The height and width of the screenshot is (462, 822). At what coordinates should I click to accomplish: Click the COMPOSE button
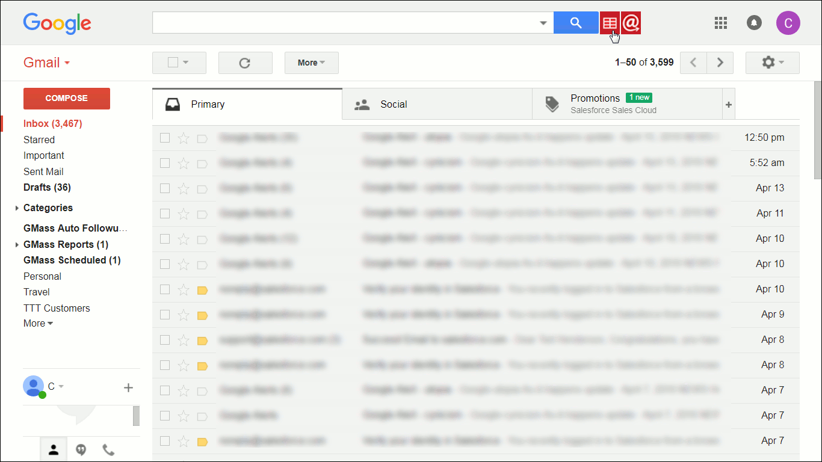[66, 98]
